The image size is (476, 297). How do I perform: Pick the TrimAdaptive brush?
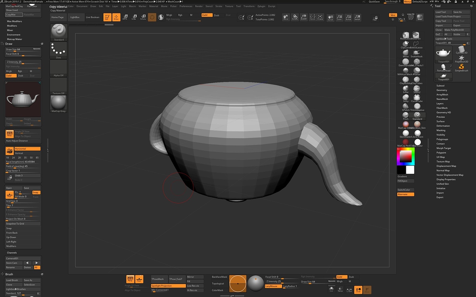(416, 107)
